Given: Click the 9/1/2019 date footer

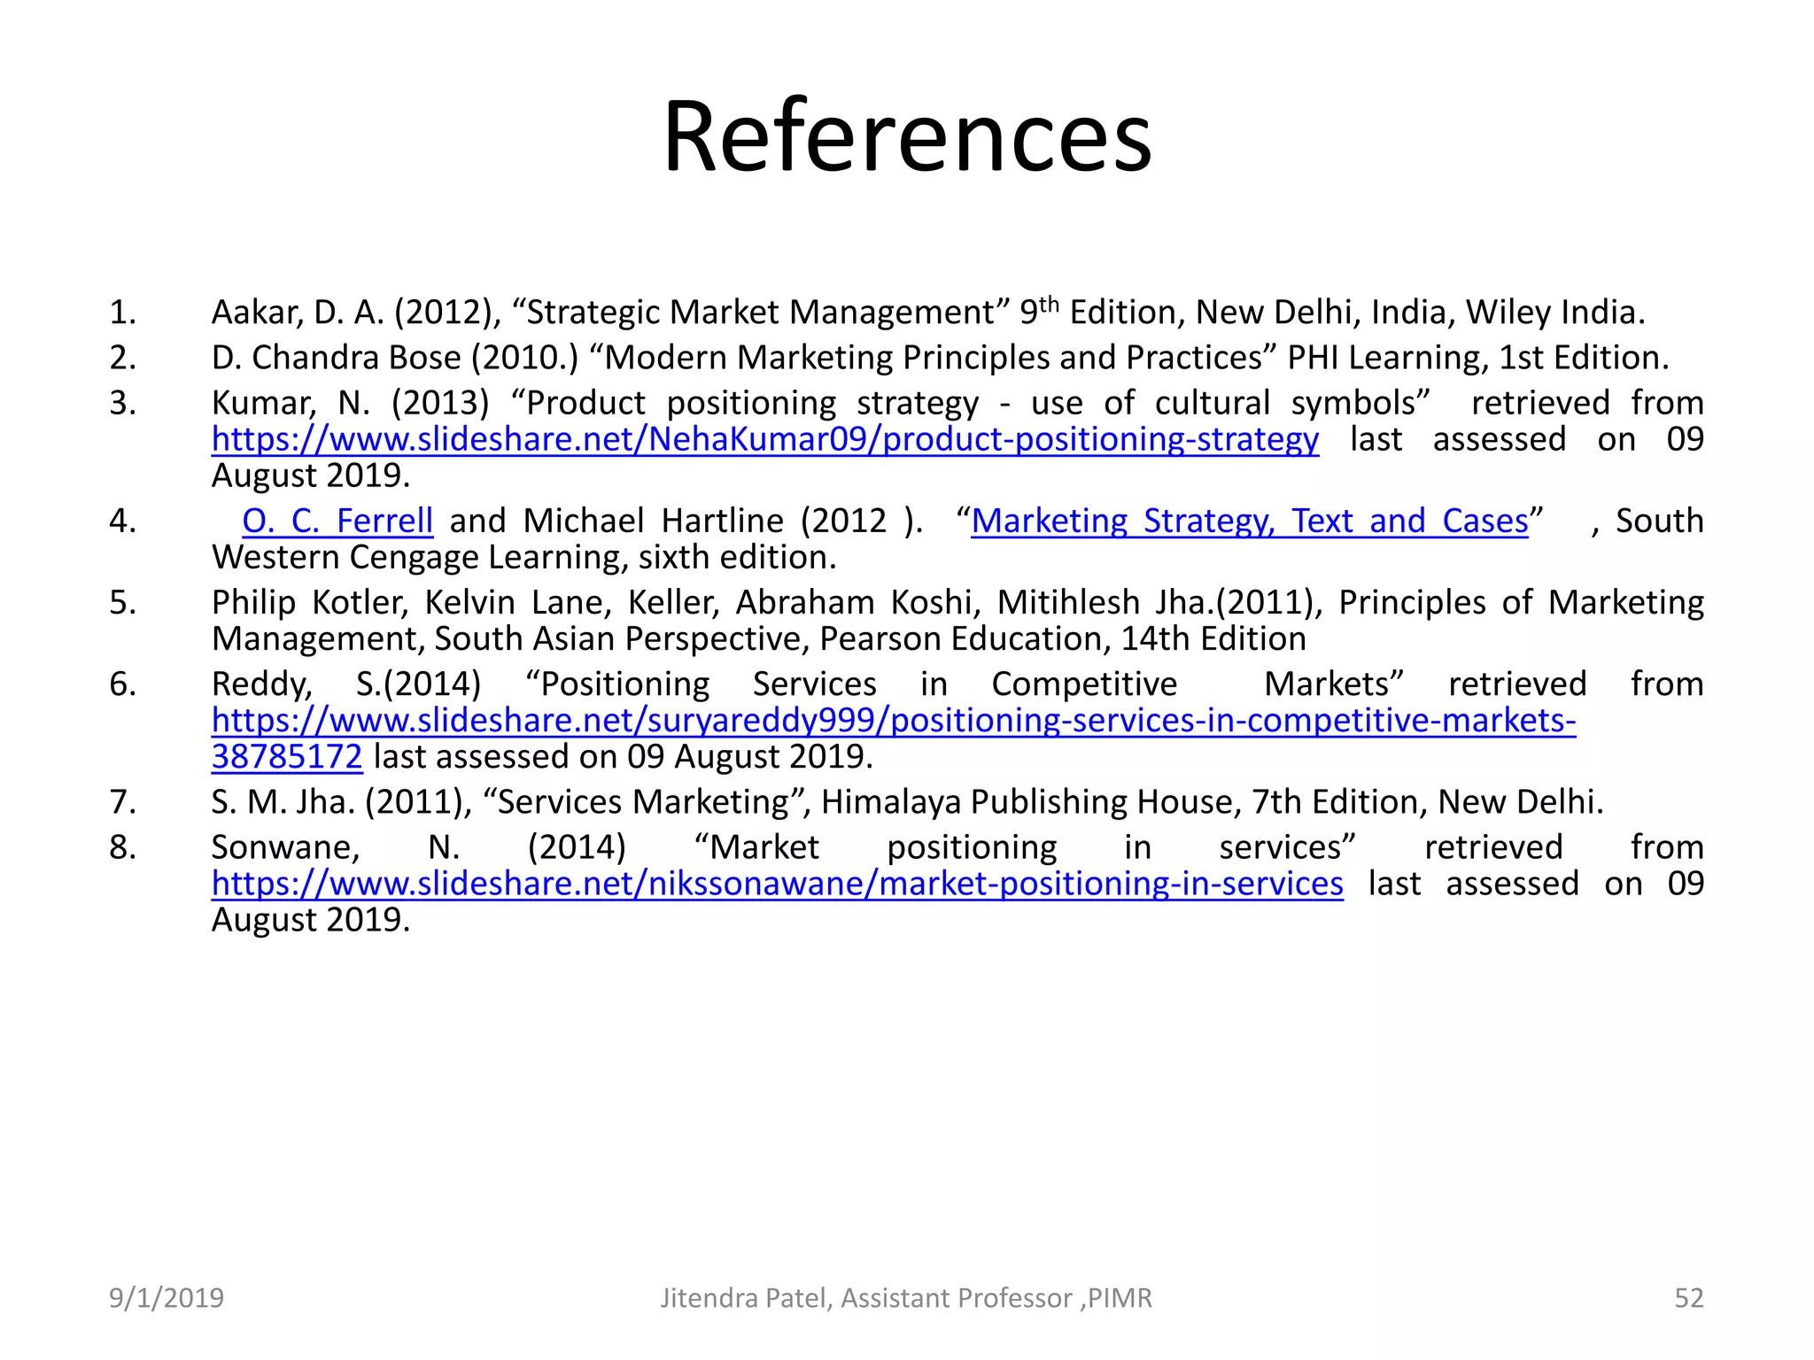Looking at the screenshot, I should pos(167,1298).
